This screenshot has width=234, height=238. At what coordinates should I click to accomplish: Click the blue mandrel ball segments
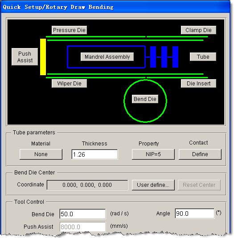coord(164,57)
